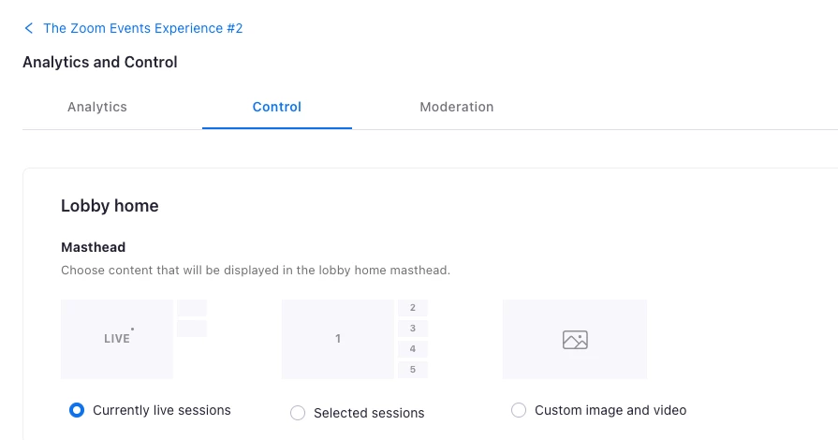Click the small box numbered 5
This screenshot has height=440, width=838.
tap(412, 370)
